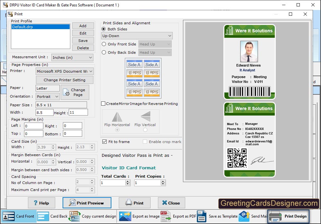The height and width of the screenshot is (224, 321).
Task: Open Head Up dropdown for back side
Action: point(155,52)
